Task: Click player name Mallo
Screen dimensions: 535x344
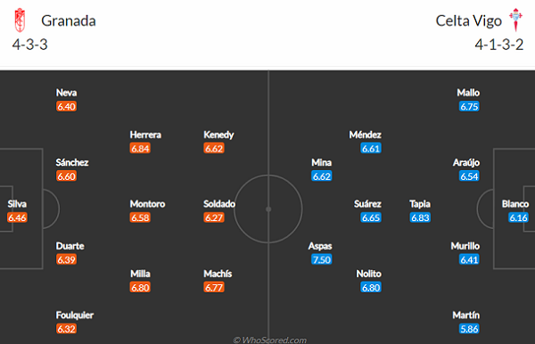Action: pyautogui.click(x=468, y=93)
